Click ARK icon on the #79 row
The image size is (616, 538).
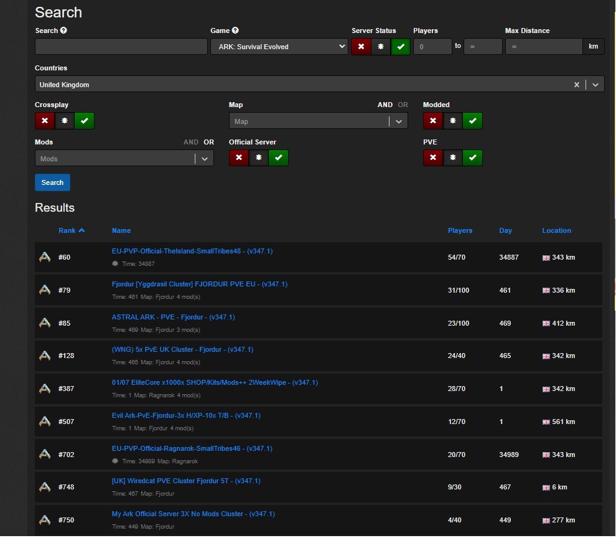pyautogui.click(x=45, y=290)
